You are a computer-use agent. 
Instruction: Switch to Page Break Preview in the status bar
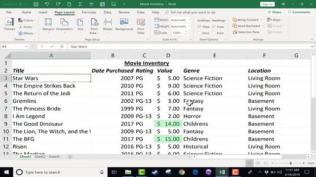point(266,163)
